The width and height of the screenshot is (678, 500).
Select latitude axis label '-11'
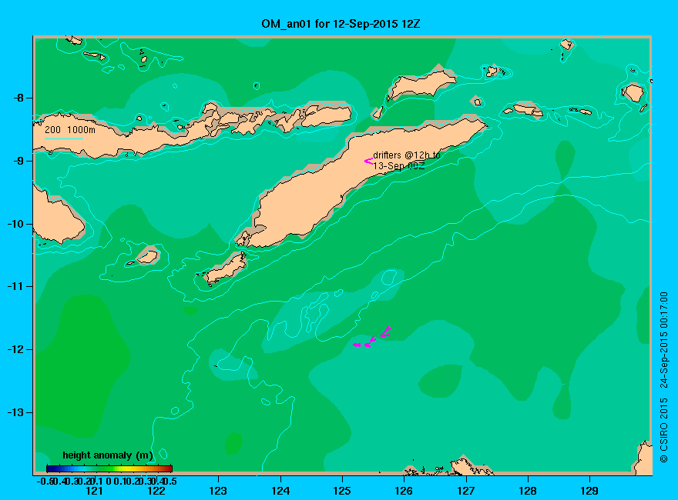(x=15, y=286)
